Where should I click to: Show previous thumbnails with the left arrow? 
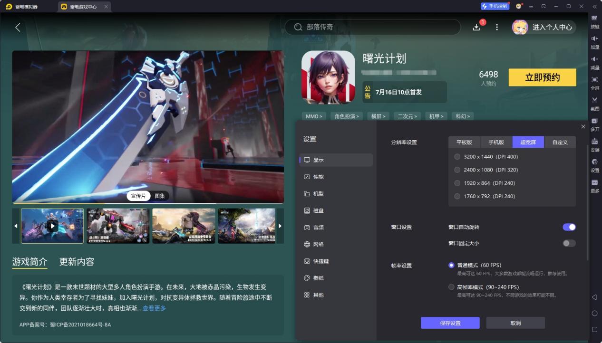tap(16, 226)
